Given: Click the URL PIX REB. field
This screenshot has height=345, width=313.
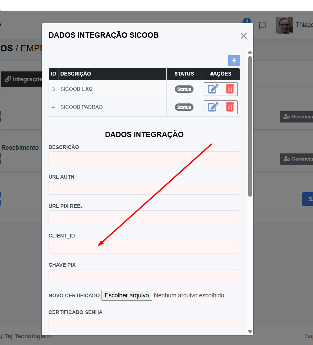Looking at the screenshot, I should point(144,217).
